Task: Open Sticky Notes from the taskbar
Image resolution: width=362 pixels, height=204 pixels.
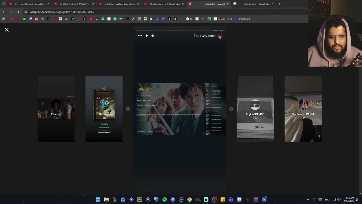Action: (x=223, y=199)
